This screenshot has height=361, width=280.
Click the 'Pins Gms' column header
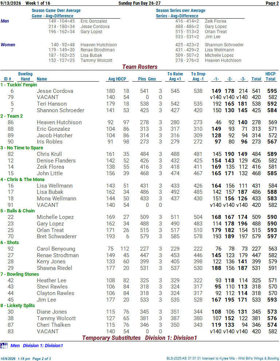pos(147,79)
